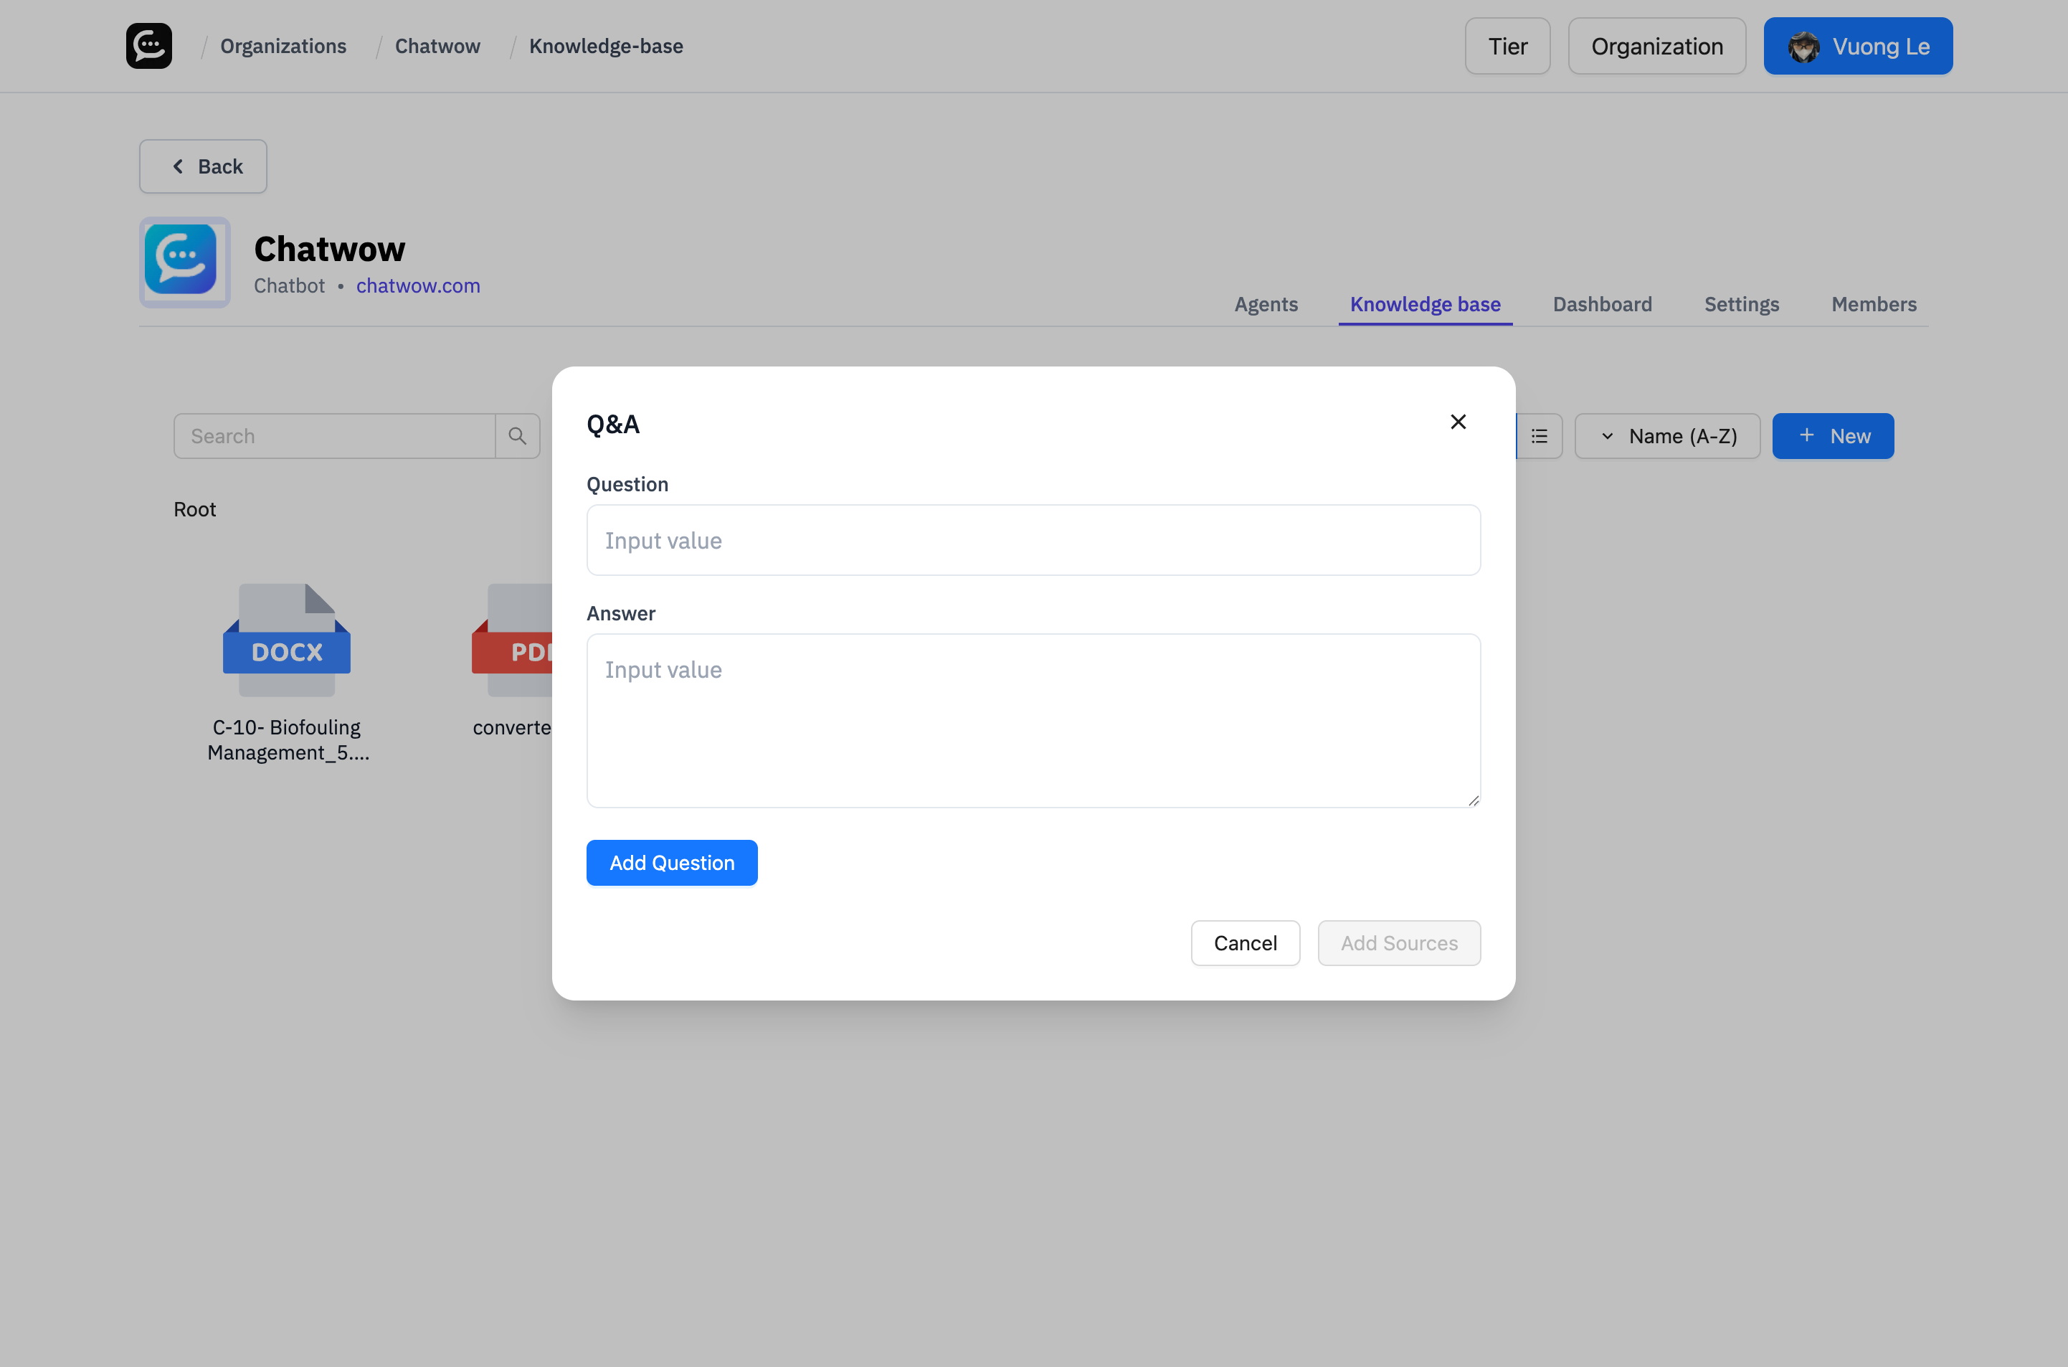Visit the chatwow.com link

(x=417, y=285)
